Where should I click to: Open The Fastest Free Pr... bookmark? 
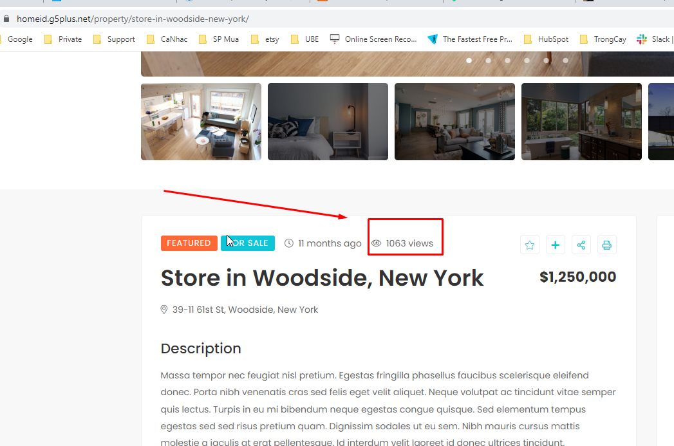point(470,39)
